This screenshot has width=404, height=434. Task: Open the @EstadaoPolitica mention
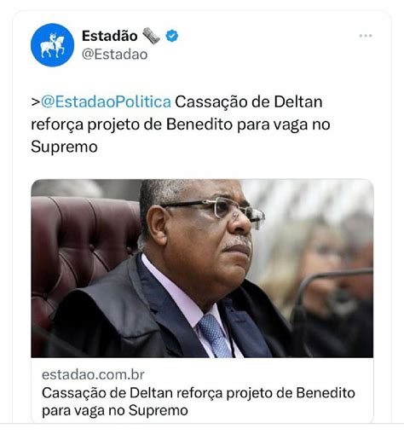pos(106,101)
